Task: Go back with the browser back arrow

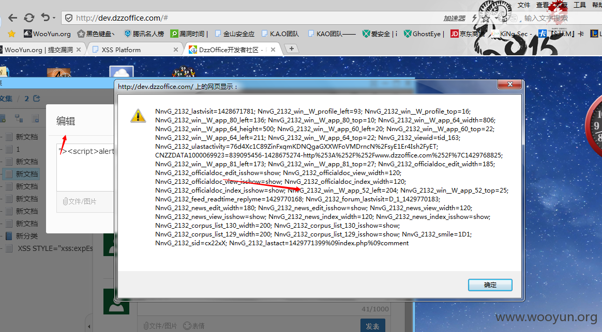Action: pos(12,18)
